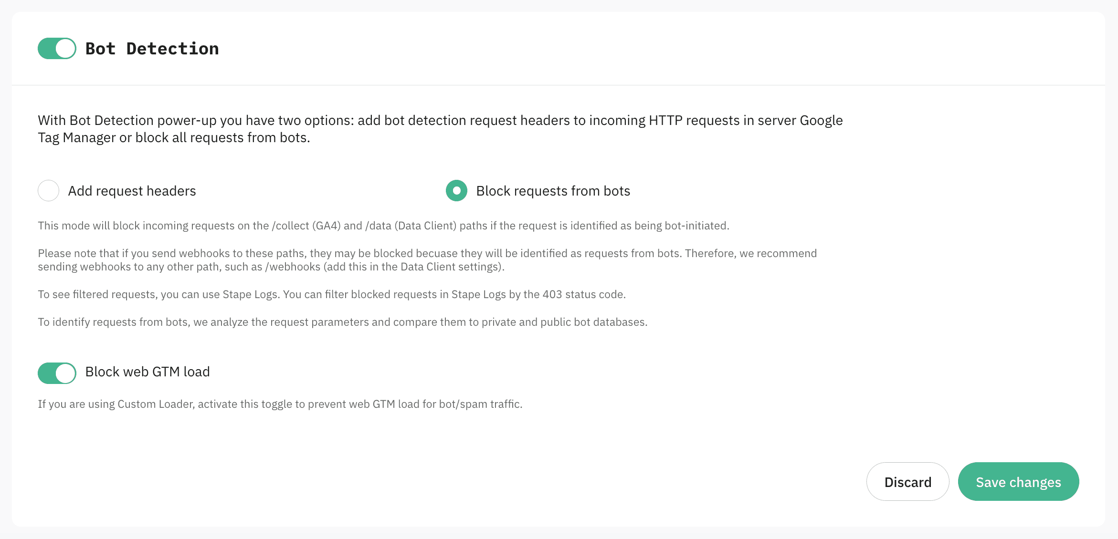Click the "(Data Client)" text in the description
Viewport: 1118px width, 539px height.
425,226
